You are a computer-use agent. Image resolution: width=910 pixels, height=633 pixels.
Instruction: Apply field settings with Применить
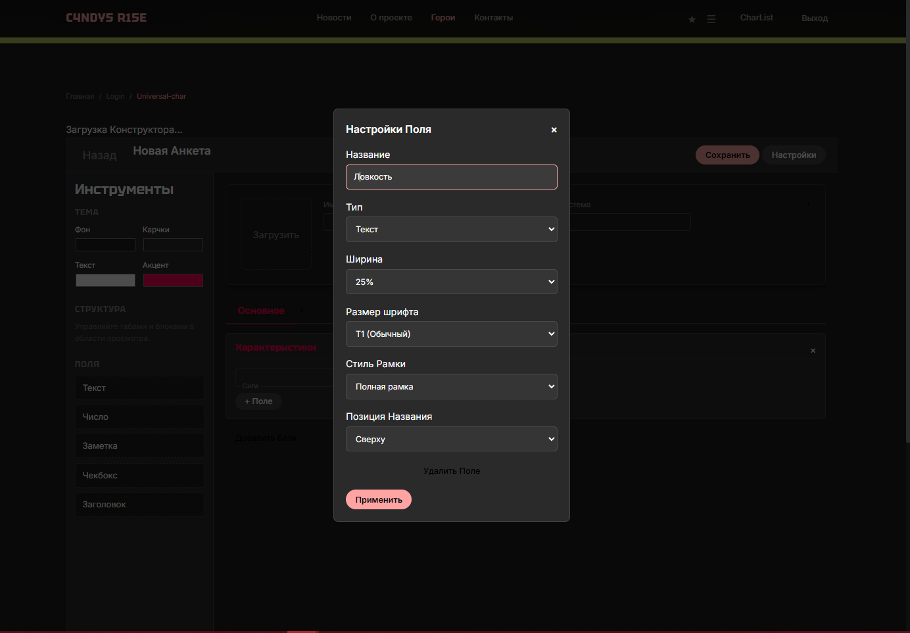coord(379,499)
